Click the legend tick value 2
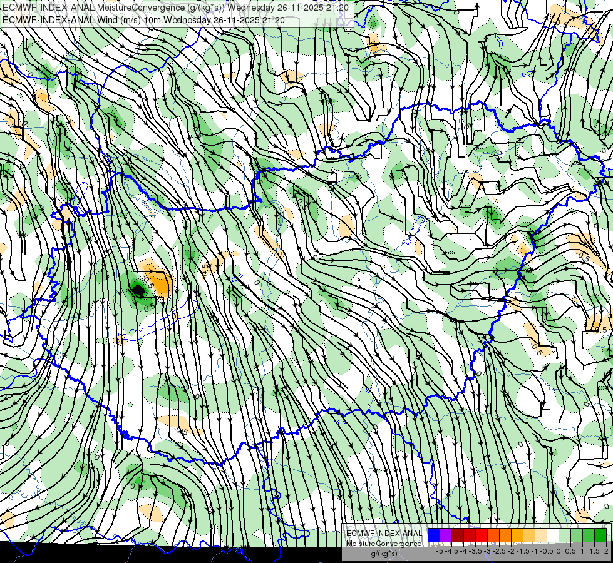This screenshot has height=563, width=613. pos(606,551)
